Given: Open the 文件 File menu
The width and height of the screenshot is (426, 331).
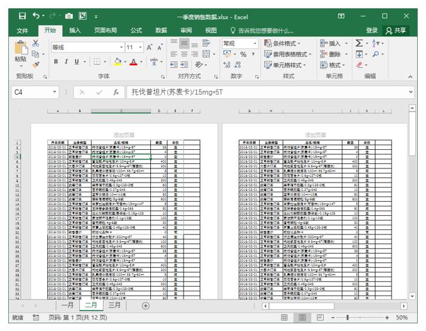Looking at the screenshot, I should [22, 31].
